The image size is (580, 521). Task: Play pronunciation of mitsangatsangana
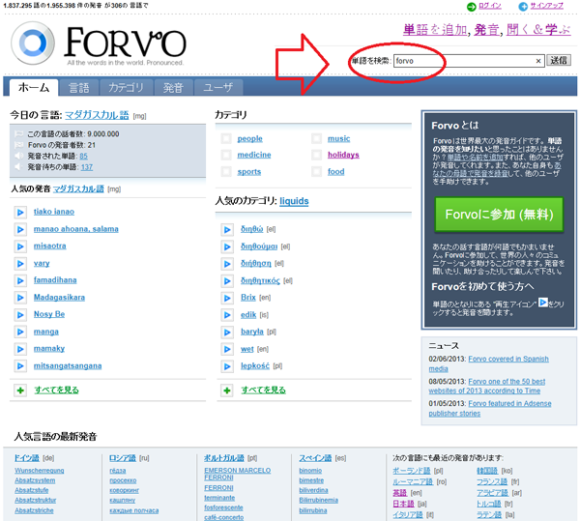point(20,366)
